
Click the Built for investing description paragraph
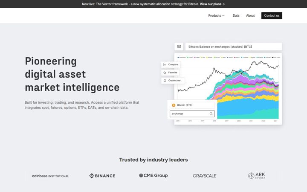tap(82, 105)
